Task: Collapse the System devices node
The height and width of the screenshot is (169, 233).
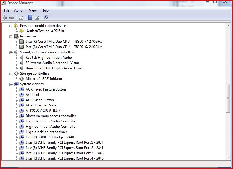Action: click(11, 84)
